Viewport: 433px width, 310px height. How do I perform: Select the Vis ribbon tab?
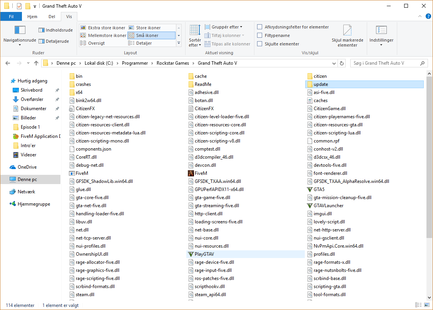tap(69, 17)
